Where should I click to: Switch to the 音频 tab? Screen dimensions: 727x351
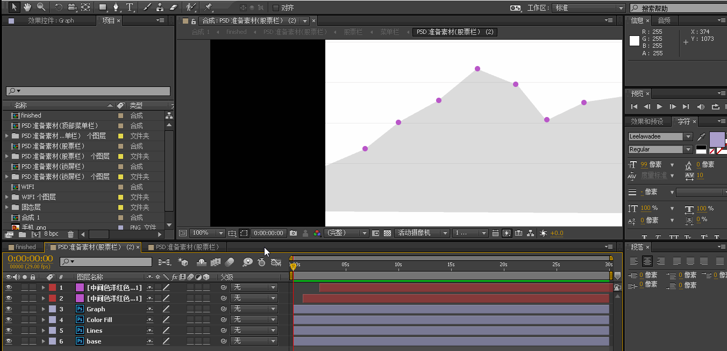(664, 20)
